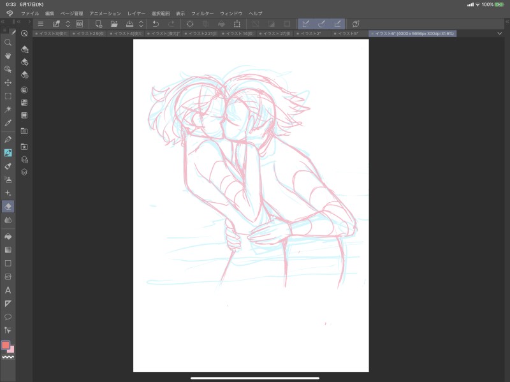Select the Balloon speech bubble tool

[8, 317]
